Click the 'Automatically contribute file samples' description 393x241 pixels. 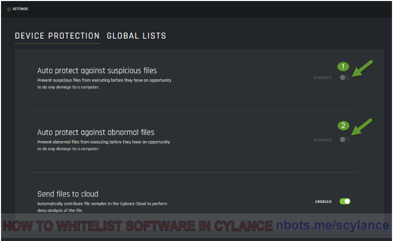click(x=102, y=207)
